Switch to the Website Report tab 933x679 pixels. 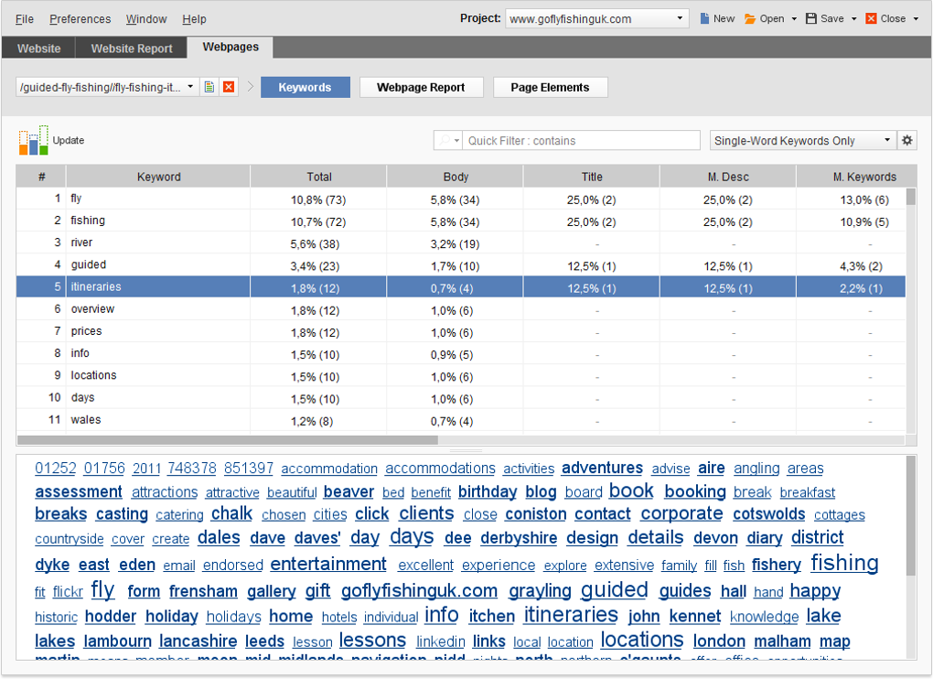(131, 48)
